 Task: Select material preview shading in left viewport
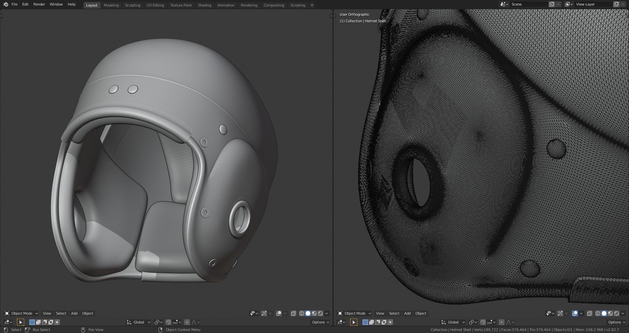point(314,313)
